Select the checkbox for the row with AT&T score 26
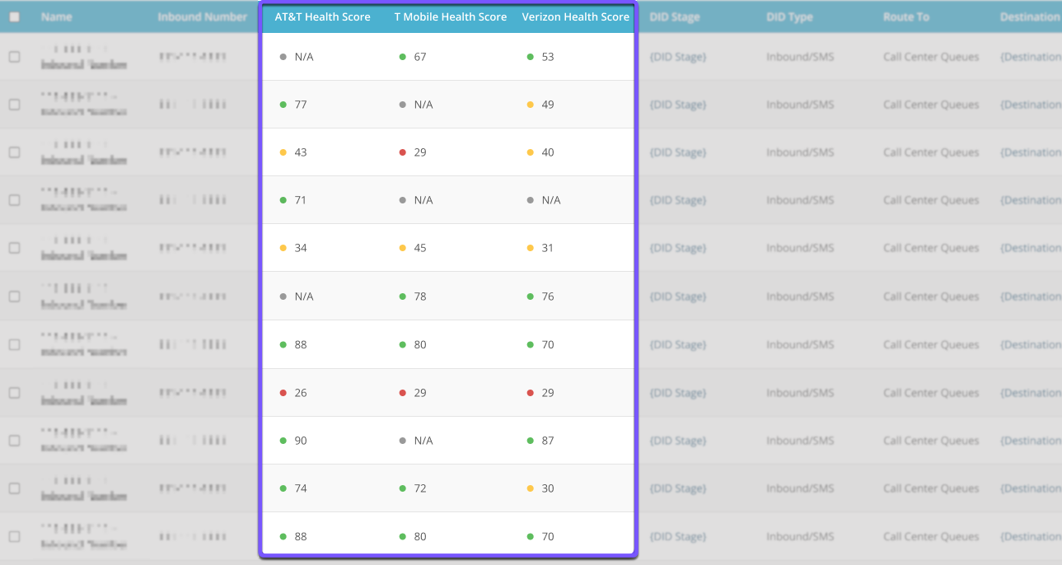The image size is (1062, 565). click(14, 393)
